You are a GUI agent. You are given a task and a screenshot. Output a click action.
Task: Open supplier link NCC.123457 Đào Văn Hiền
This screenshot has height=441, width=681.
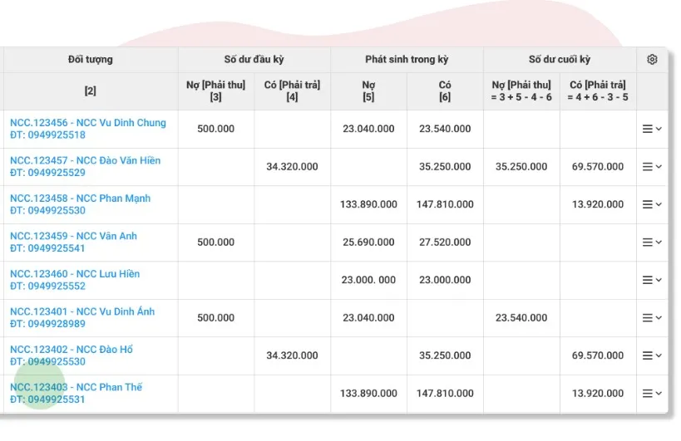[85, 160]
